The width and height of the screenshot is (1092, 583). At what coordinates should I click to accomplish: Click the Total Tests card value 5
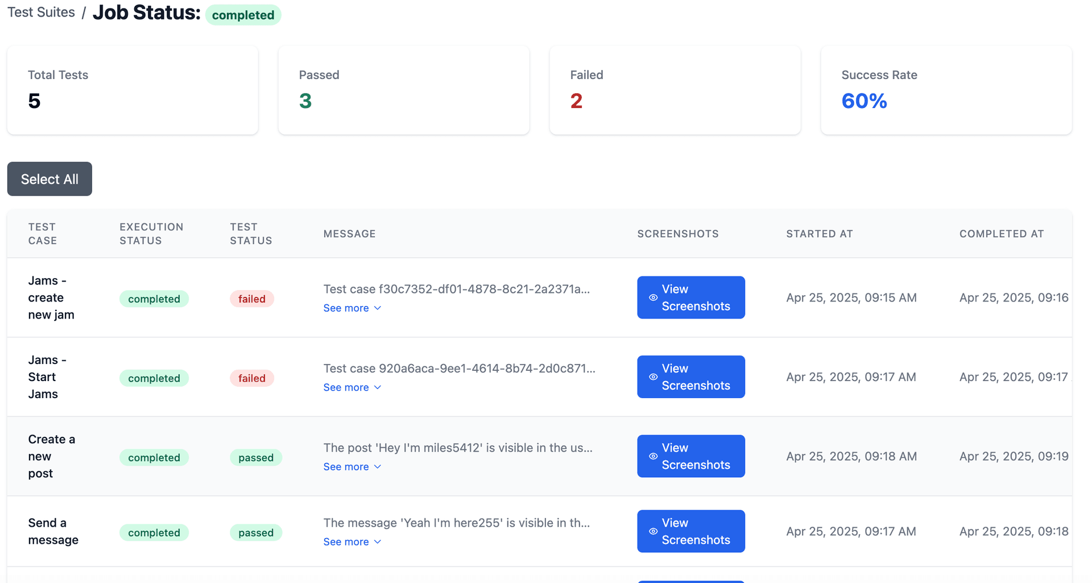click(34, 101)
